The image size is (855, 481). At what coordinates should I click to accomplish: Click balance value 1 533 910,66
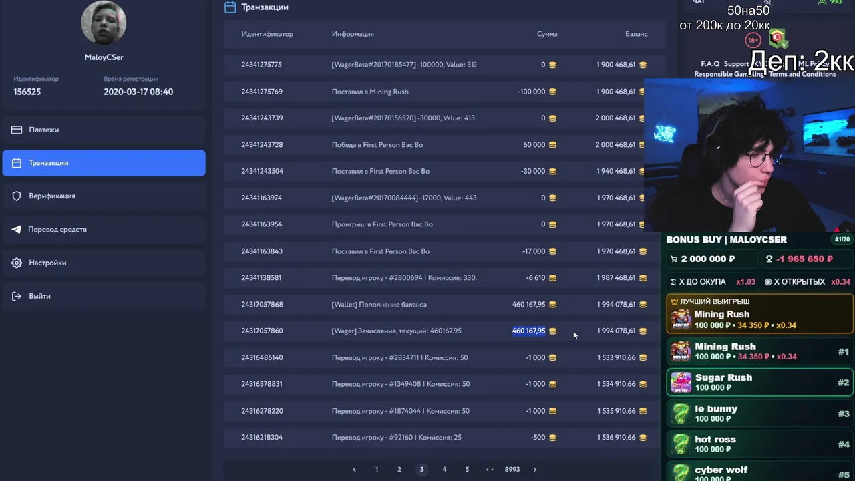pos(617,357)
